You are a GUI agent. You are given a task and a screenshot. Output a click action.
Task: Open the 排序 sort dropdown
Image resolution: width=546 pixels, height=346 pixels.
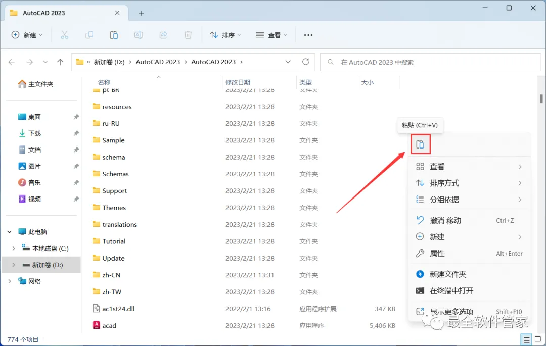pos(225,35)
